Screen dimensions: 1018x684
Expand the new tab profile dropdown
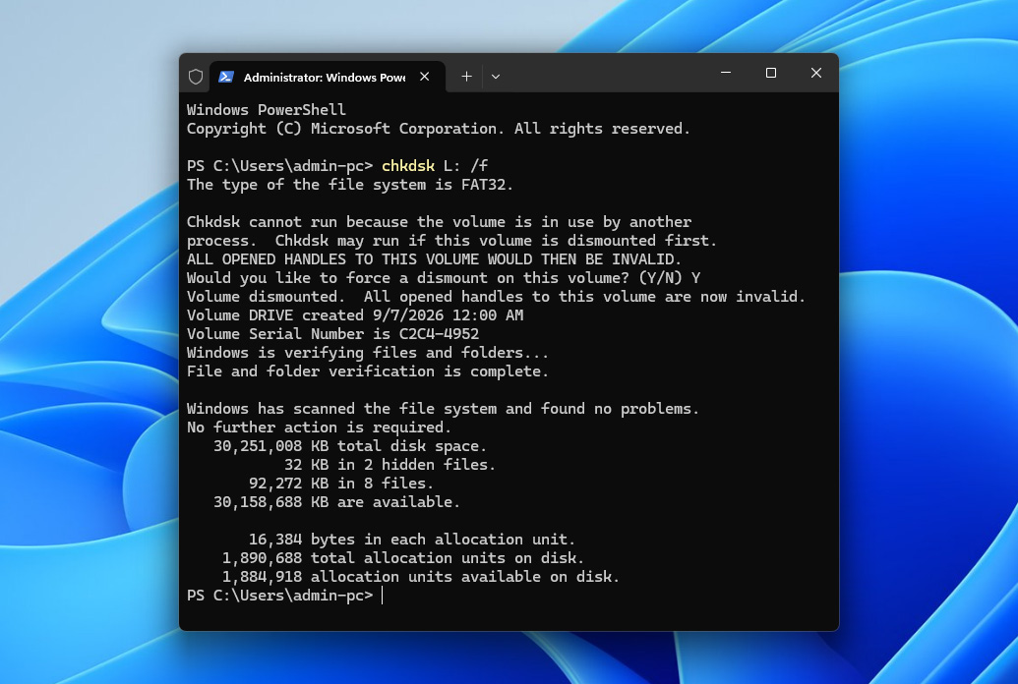(x=496, y=77)
